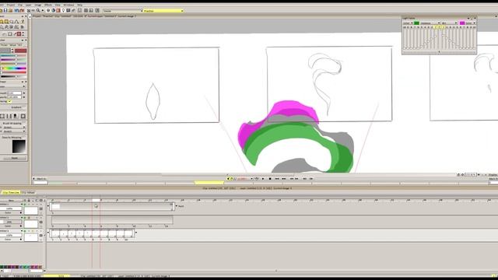498x280 pixels.
Task: Open the Effects menu
Action: 48,5
